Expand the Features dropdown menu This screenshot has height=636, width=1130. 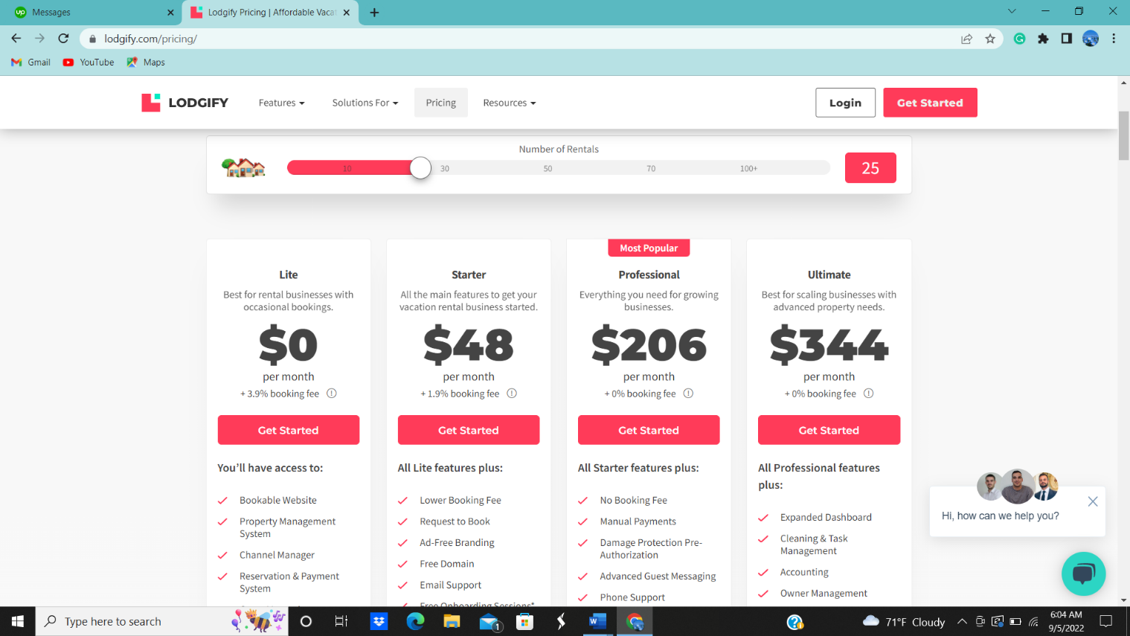tap(281, 103)
